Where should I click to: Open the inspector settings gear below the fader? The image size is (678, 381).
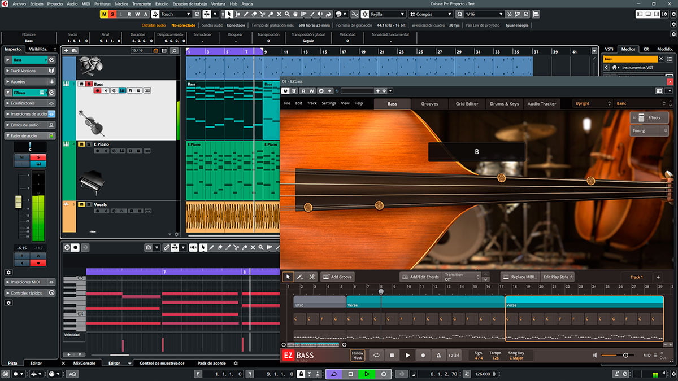click(x=8, y=272)
